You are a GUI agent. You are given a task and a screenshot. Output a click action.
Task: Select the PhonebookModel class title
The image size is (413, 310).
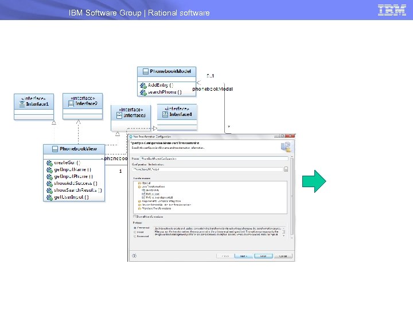click(170, 71)
